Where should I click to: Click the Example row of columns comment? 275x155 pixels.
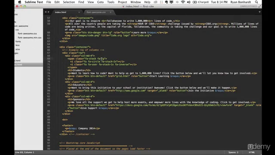click(83, 50)
